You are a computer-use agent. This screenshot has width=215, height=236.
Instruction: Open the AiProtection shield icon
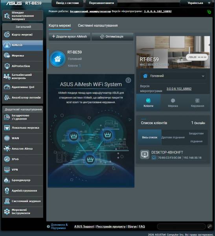tap(7, 66)
